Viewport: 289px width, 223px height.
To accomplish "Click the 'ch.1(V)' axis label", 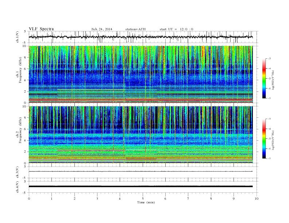I will (18, 37).
